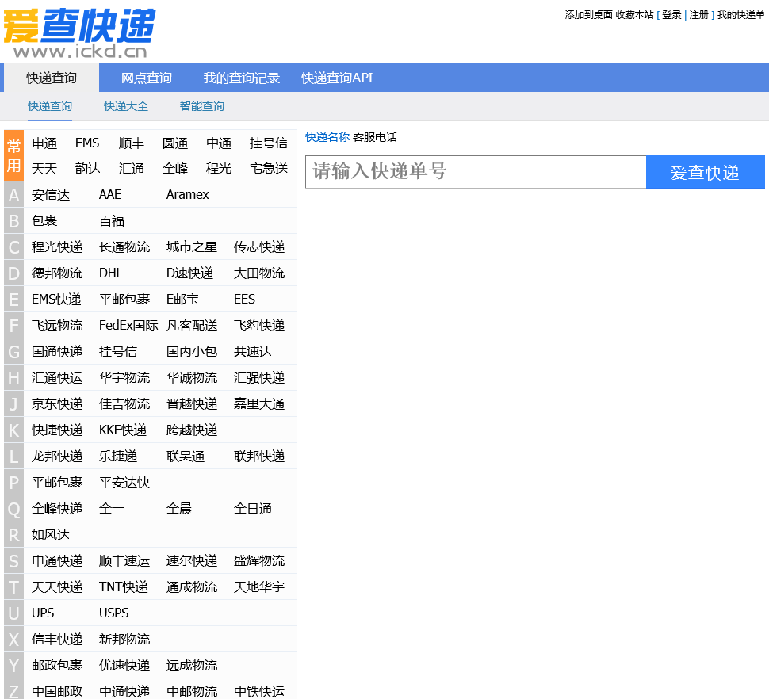The height and width of the screenshot is (699, 769).
Task: Select 德邦物流 courier
Action: pyautogui.click(x=57, y=273)
